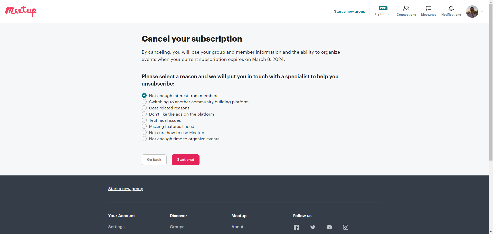Select 'Technical issues' radio button
This screenshot has height=234, width=493.
coord(144,120)
